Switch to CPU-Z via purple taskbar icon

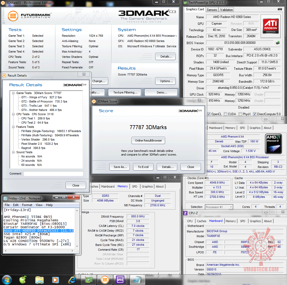click(120, 280)
